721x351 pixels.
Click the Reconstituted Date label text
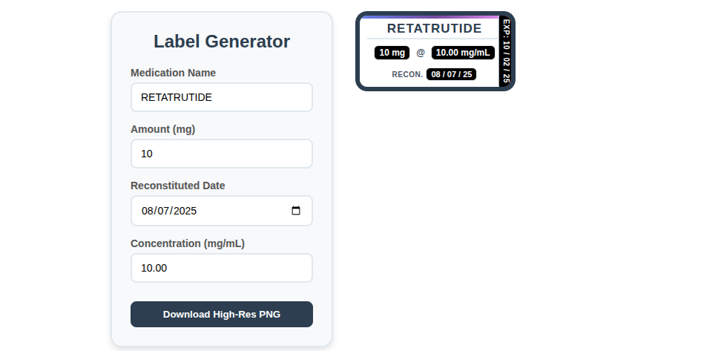(177, 186)
